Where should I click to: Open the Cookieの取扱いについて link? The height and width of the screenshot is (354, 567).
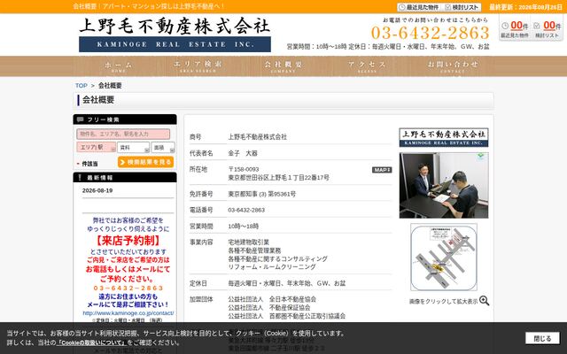92,342
